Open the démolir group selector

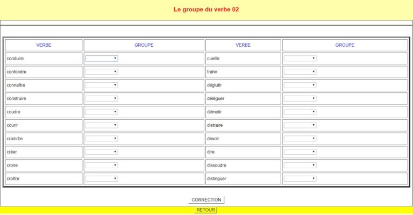click(x=300, y=112)
